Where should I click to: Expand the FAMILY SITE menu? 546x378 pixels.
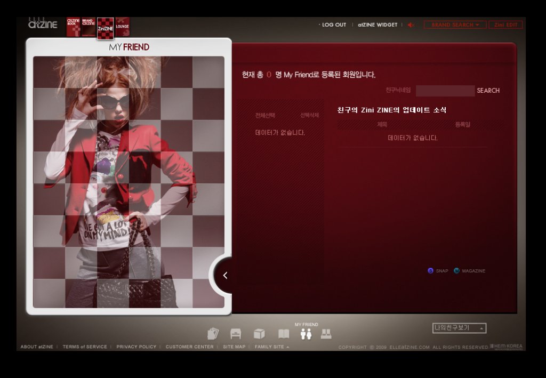(272, 347)
